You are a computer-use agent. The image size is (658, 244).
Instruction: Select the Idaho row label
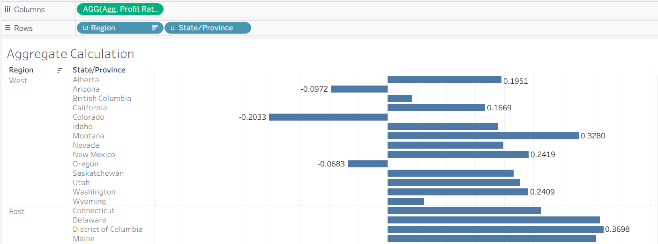point(82,126)
